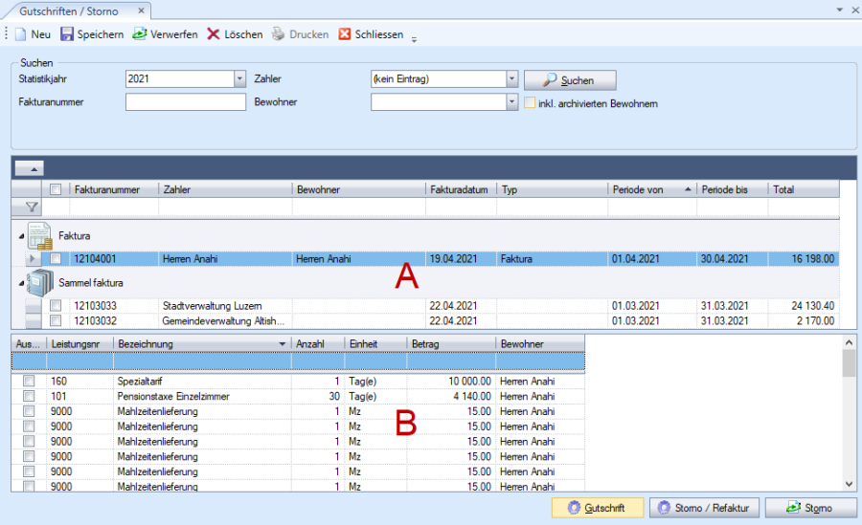Image resolution: width=862 pixels, height=525 pixels.
Task: Click the Speichern floppy disk icon
Action: click(x=66, y=34)
